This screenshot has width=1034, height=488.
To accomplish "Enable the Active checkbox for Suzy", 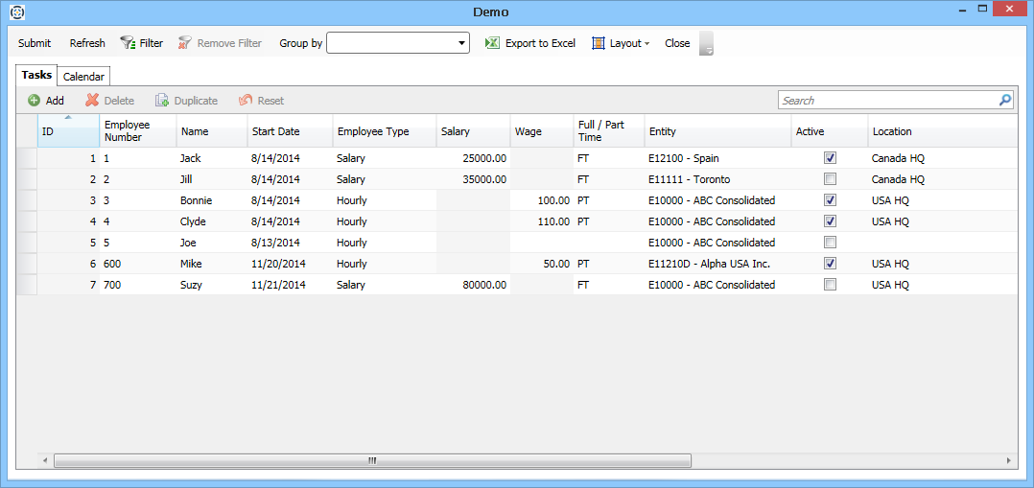I will [830, 285].
